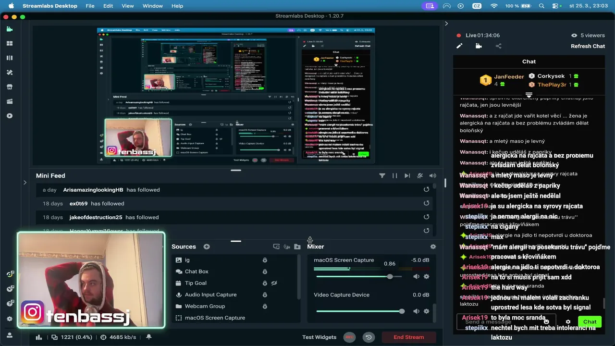Open the Editor icon in left sidebar

[x=9, y=29]
